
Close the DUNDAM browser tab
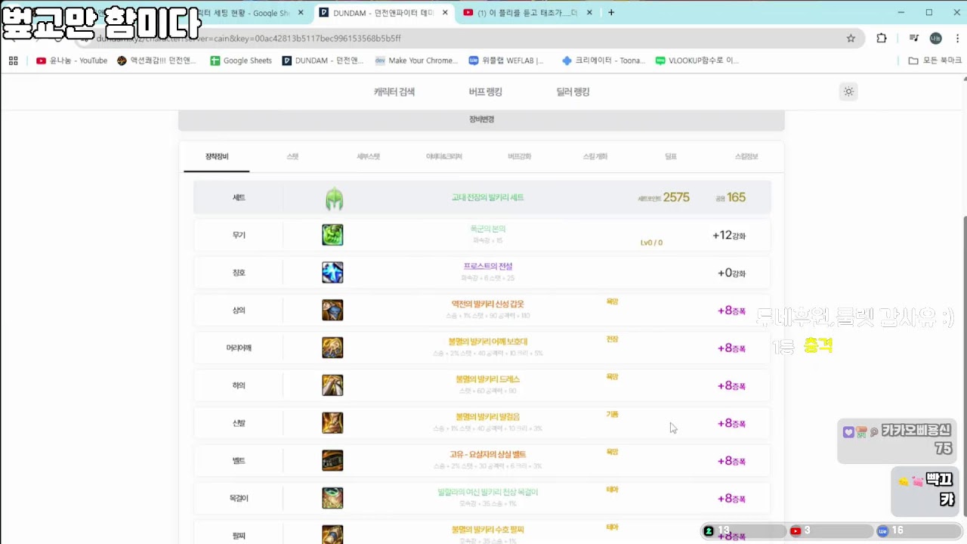click(446, 13)
